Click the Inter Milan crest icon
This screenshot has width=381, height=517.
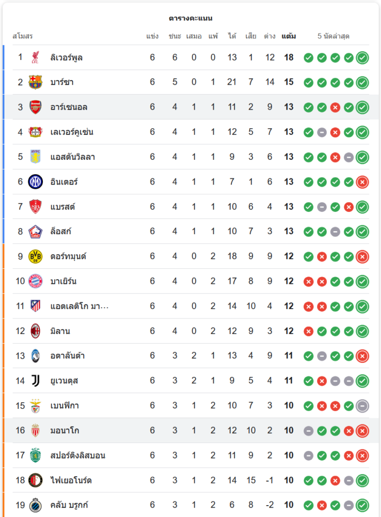[35, 181]
